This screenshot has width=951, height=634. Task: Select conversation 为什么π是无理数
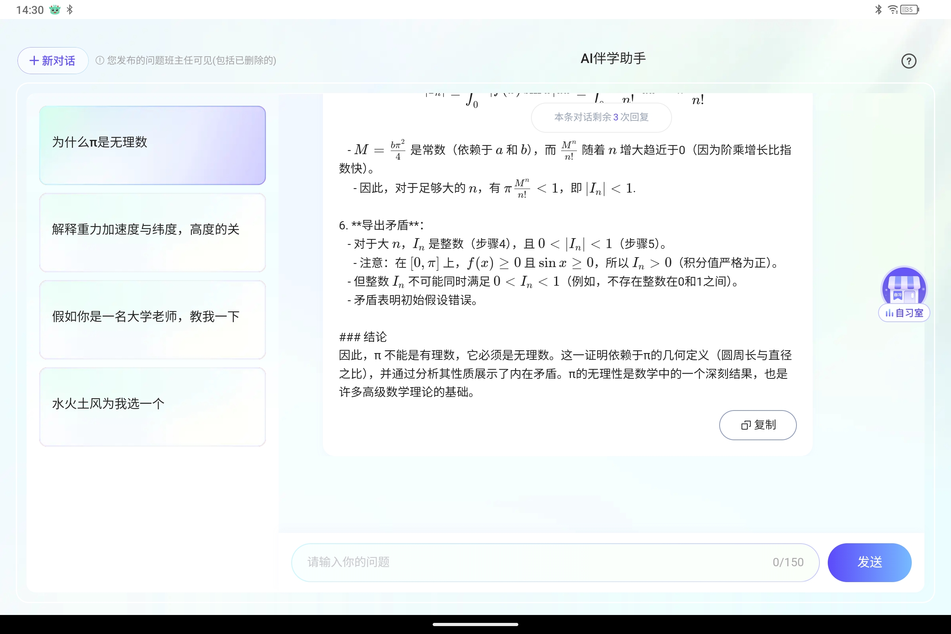click(153, 145)
